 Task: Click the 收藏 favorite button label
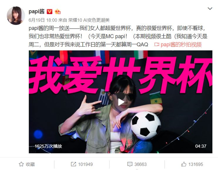coord(30,164)
